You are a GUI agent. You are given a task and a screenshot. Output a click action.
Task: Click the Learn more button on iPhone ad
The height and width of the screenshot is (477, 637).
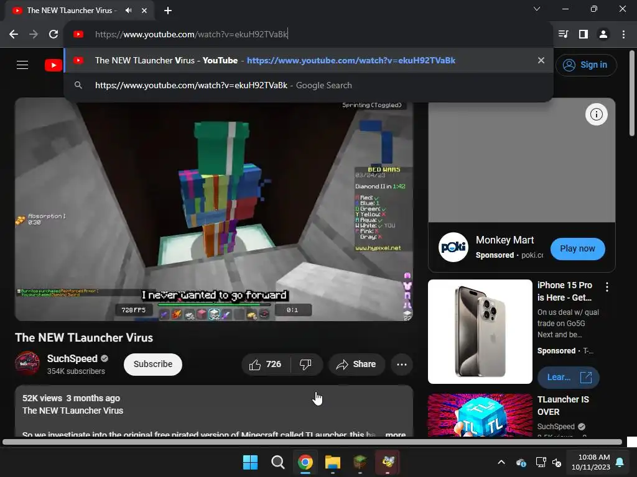[x=568, y=377]
